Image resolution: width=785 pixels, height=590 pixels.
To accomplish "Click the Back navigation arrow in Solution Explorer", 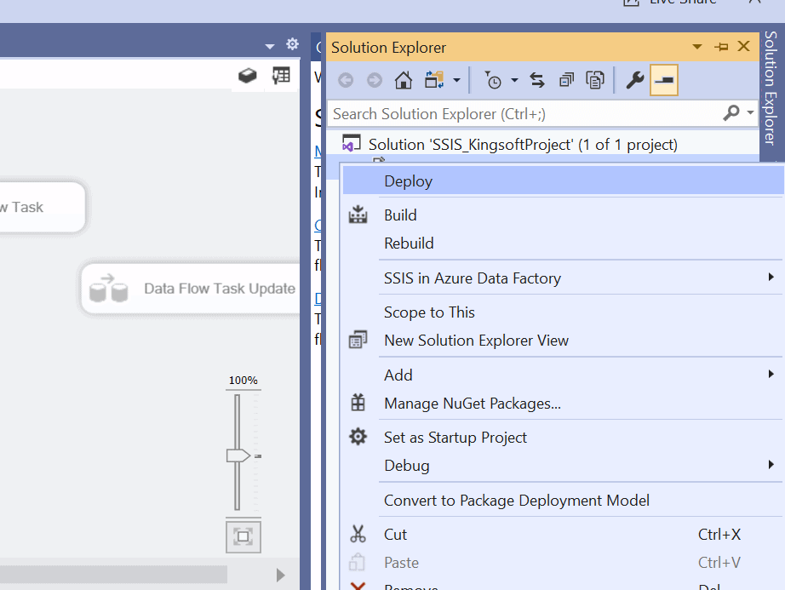I will (346, 80).
